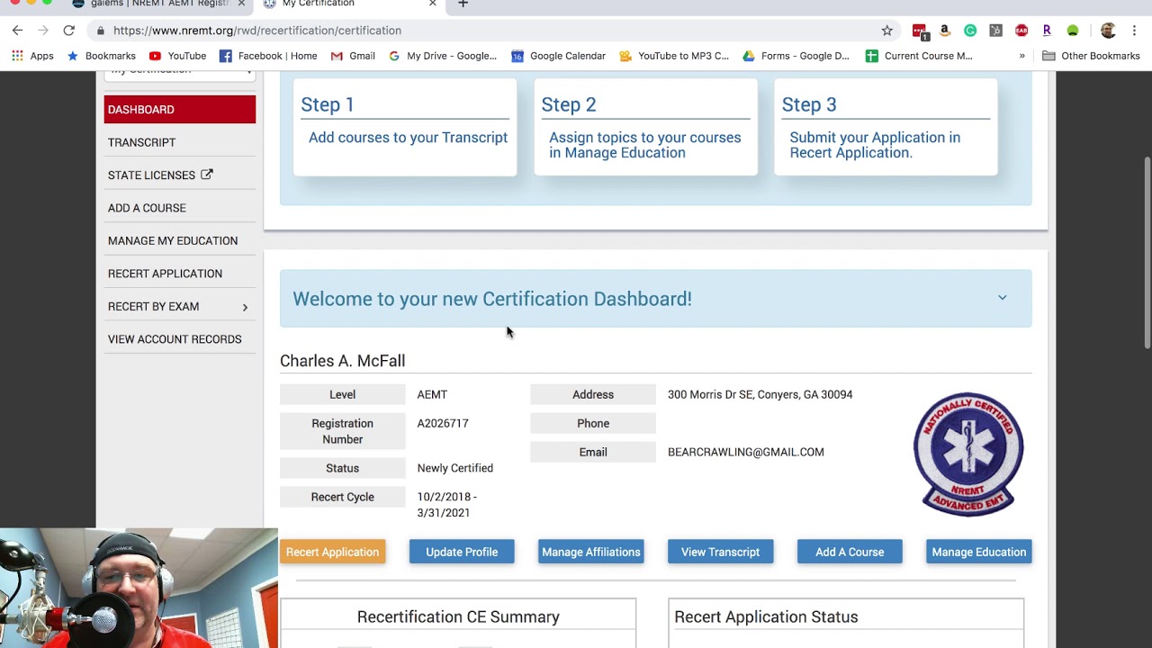Image resolution: width=1152 pixels, height=648 pixels.
Task: Open the Forms - Google Drive bookmark
Action: [x=796, y=56]
